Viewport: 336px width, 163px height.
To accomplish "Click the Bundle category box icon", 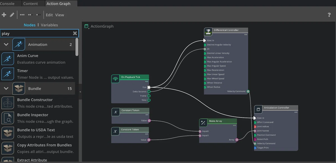I will point(19,88).
